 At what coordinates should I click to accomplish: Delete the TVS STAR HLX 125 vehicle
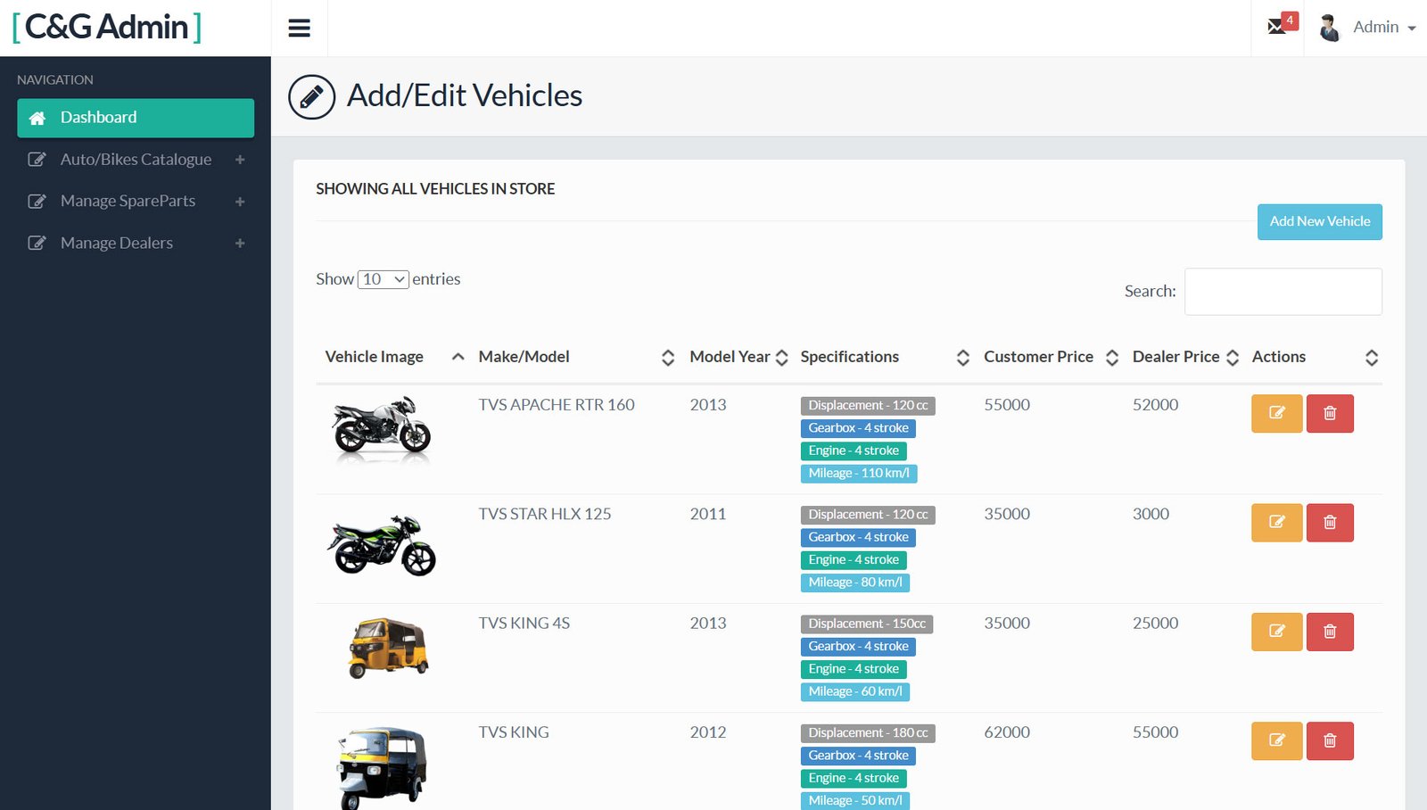[1330, 523]
